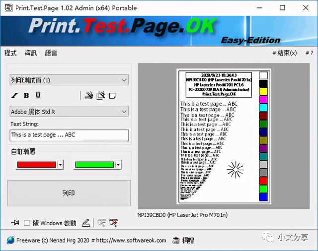
Task: Click the # ? help menu item
Action: [309, 53]
